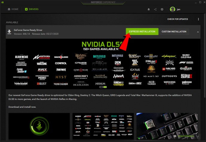Image resolution: width=206 pixels, height=142 pixels.
Task: Click the No Man's Sky logo
Action: (x=151, y=76)
